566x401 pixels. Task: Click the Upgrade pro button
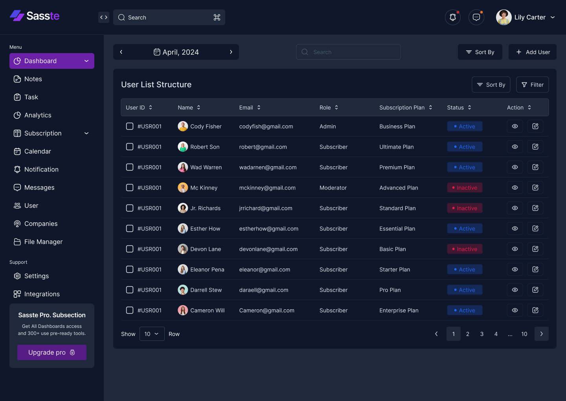(52, 352)
